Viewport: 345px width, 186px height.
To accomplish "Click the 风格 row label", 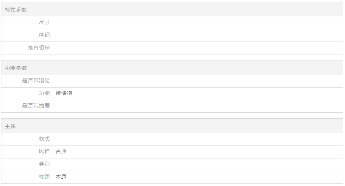I will [x=44, y=152].
